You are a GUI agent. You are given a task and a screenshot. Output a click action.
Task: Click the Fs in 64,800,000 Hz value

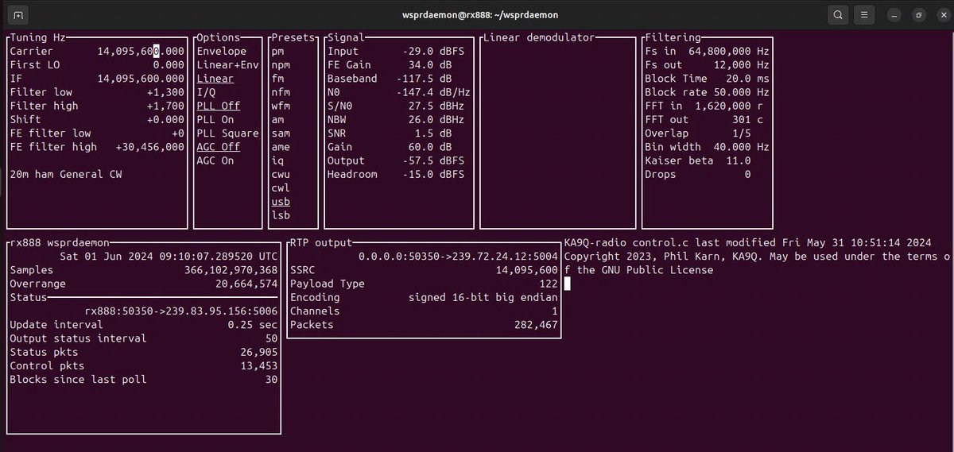[729, 52]
